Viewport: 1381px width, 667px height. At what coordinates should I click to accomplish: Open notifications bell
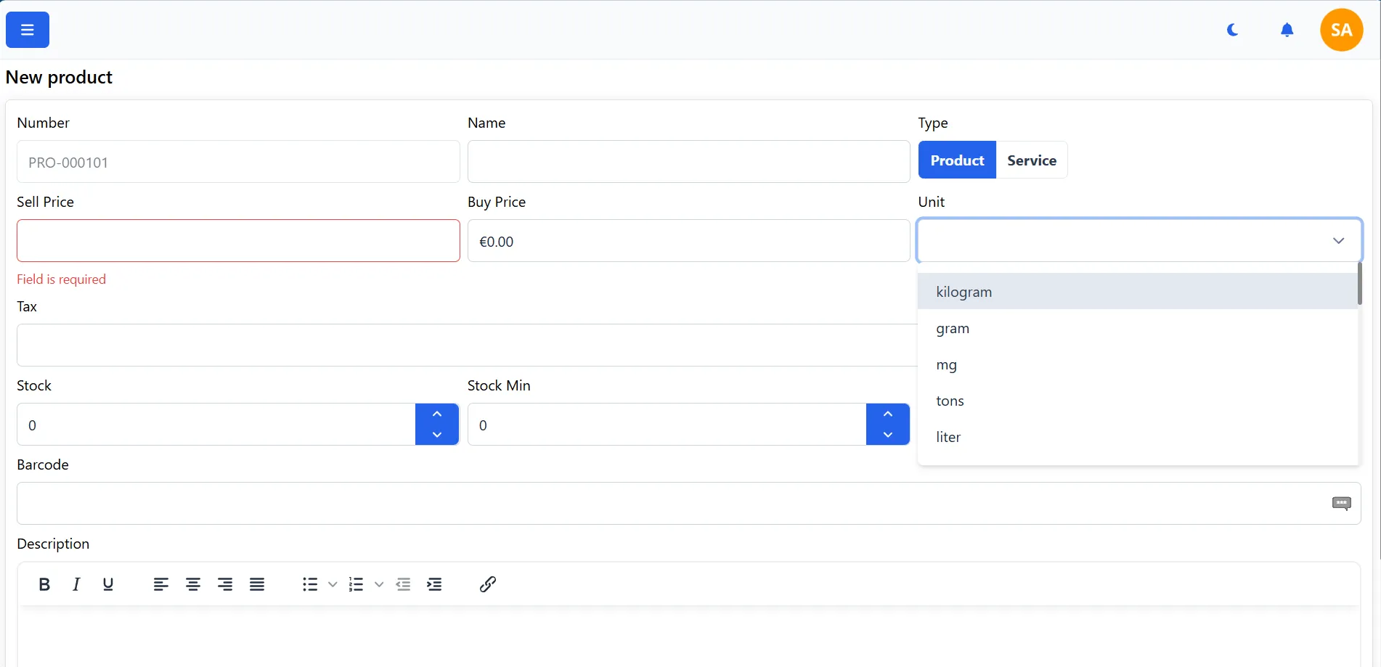click(1287, 30)
